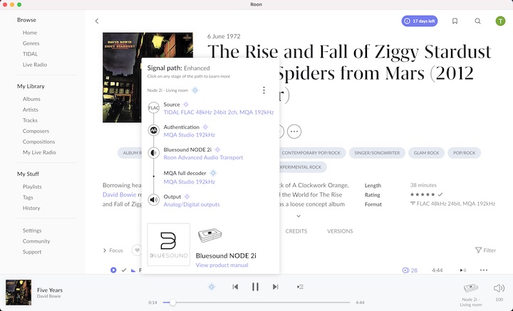
Task: Select the SINGER/SONGWRITER genre tag
Action: point(377,153)
